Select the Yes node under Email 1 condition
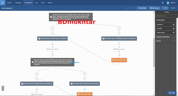The image size is (178, 96). pyautogui.click(x=52, y=29)
